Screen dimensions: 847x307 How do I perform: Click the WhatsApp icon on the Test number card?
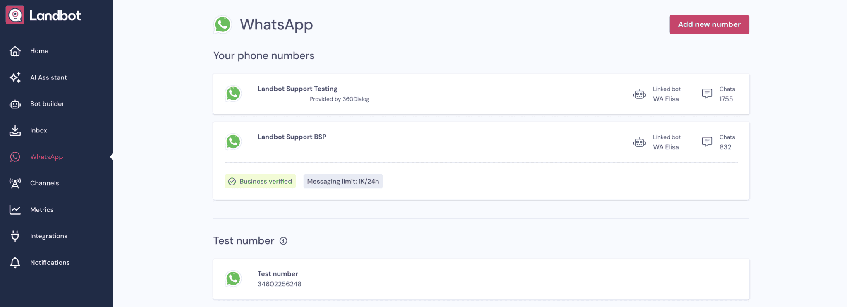pyautogui.click(x=233, y=279)
